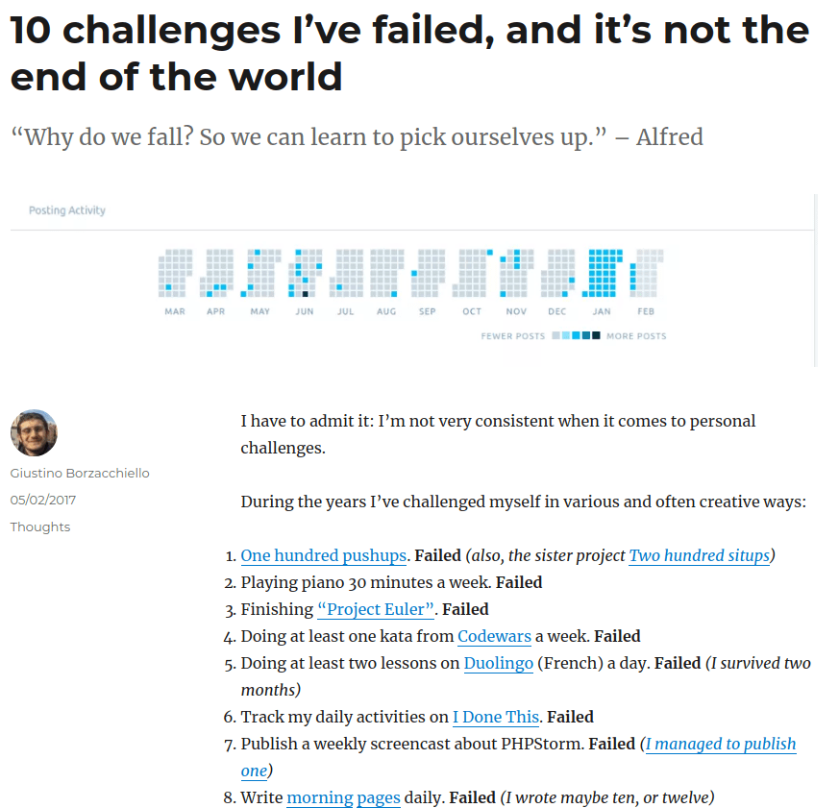839x808 pixels.
Task: Click the JAN month label in the chart
Action: (x=601, y=311)
